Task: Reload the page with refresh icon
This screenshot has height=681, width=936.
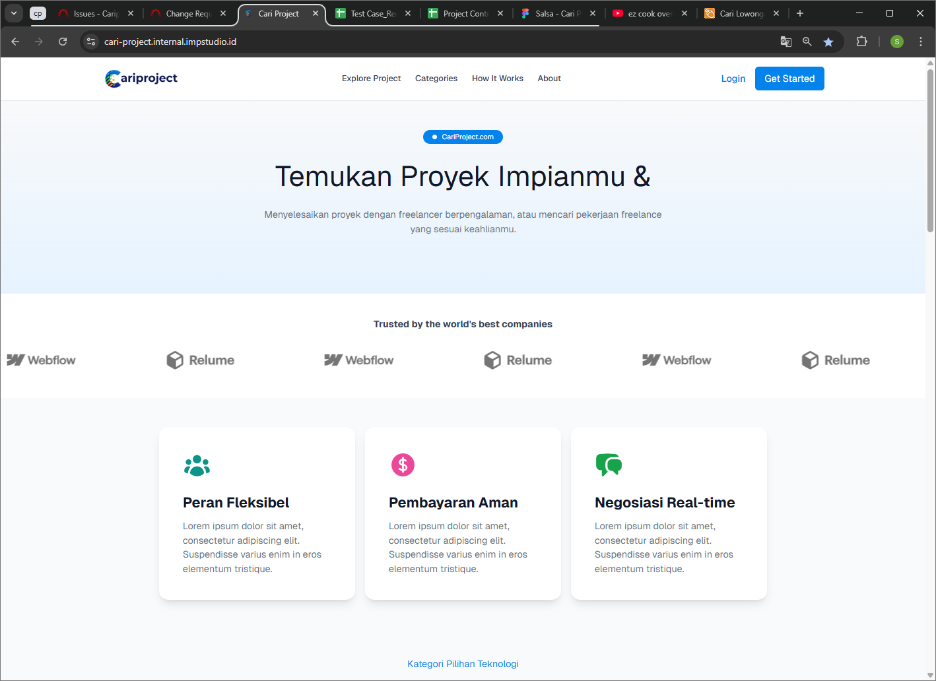Action: (x=63, y=42)
